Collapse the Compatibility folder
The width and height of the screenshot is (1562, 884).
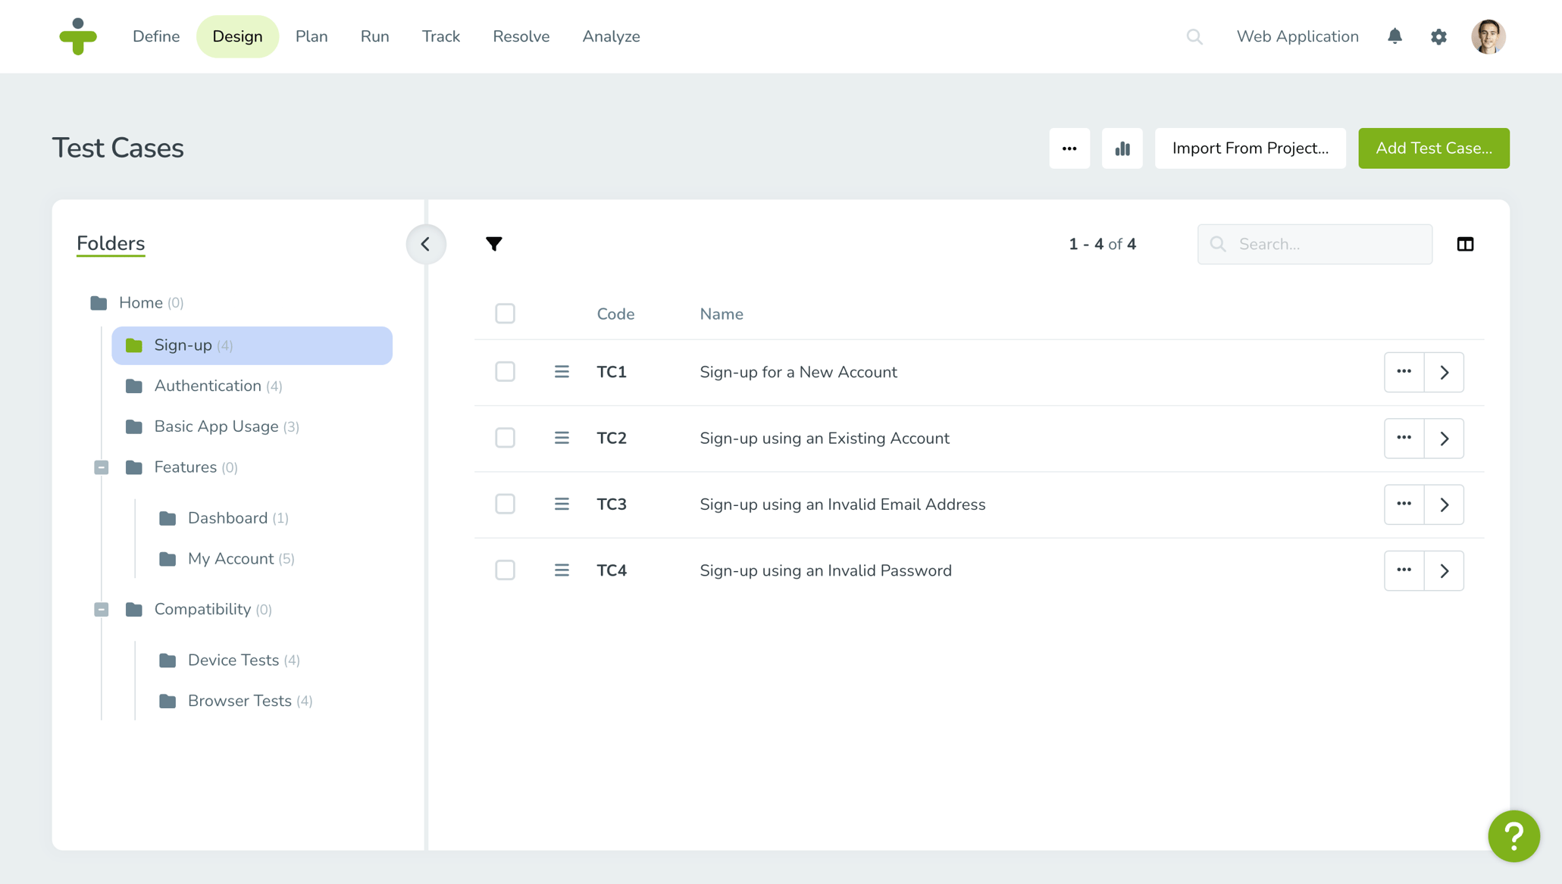[x=101, y=609]
